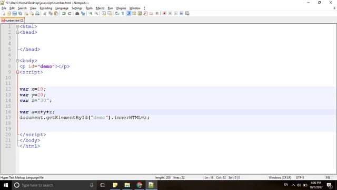Open the ? help menu
This screenshot has height=190, width=337.
pos(144,8)
